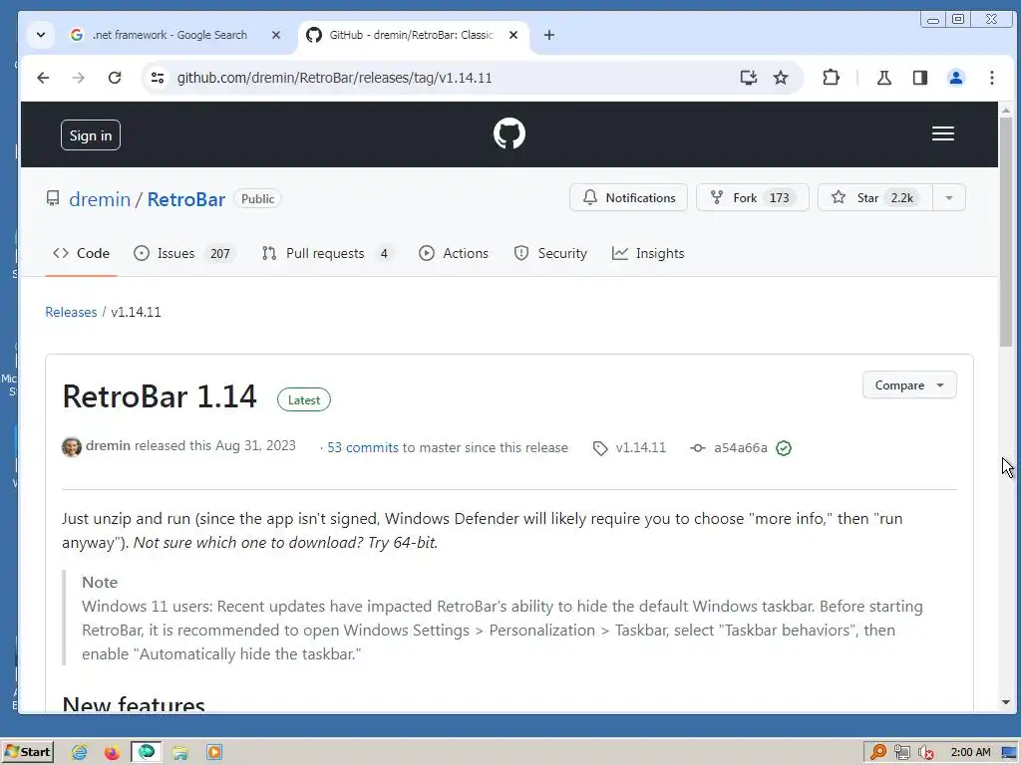Expand the Star lists dropdown arrow
The height and width of the screenshot is (765, 1021).
[949, 198]
